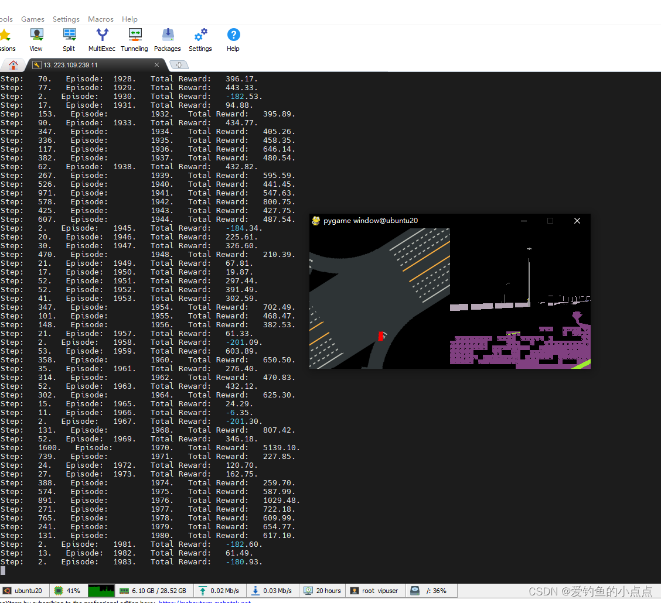Click the Split terminal icon

pos(69,40)
